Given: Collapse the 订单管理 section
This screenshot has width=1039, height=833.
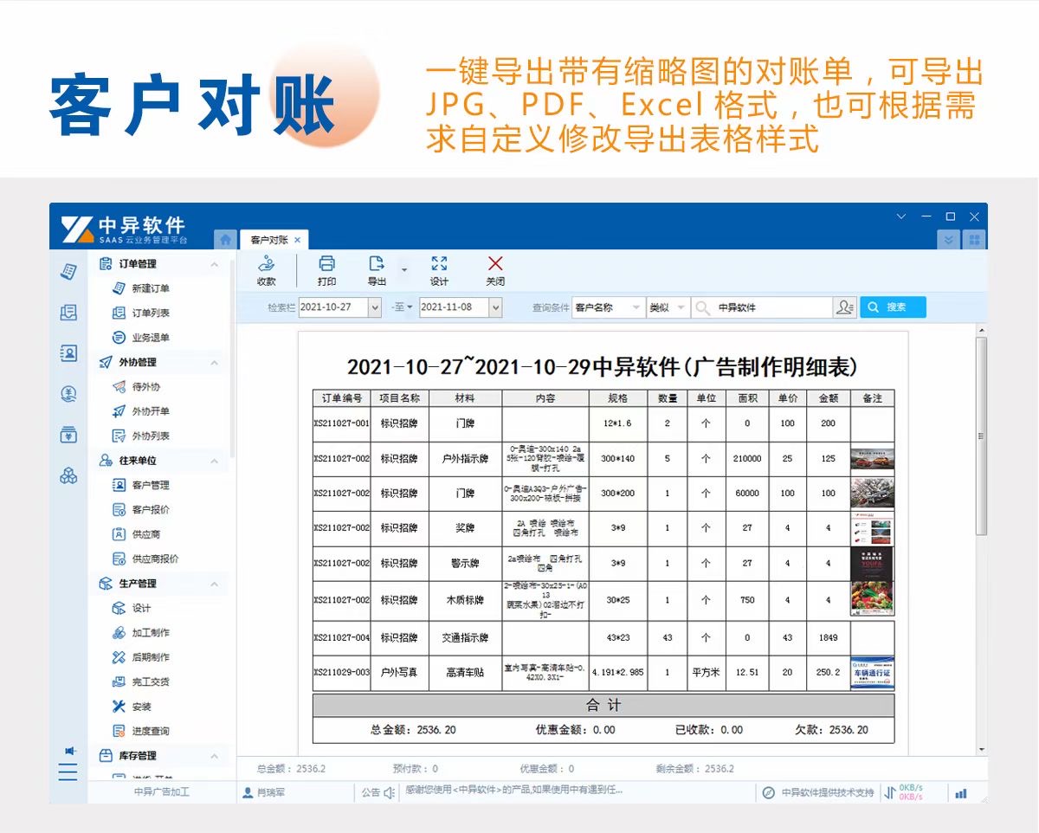Looking at the screenshot, I should pyautogui.click(x=215, y=264).
